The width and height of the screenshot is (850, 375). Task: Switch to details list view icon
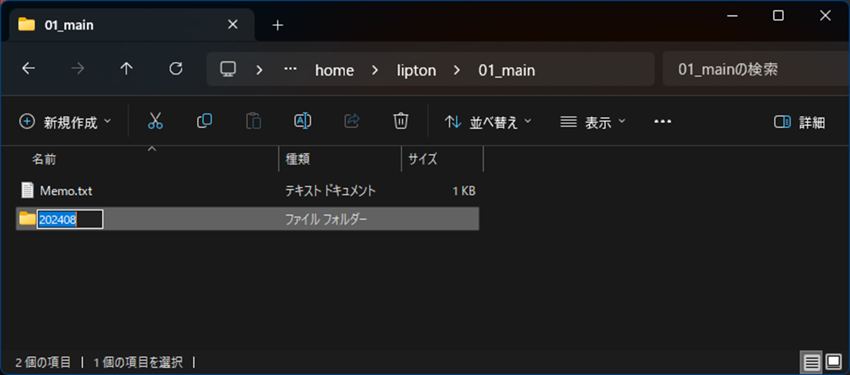pyautogui.click(x=811, y=361)
